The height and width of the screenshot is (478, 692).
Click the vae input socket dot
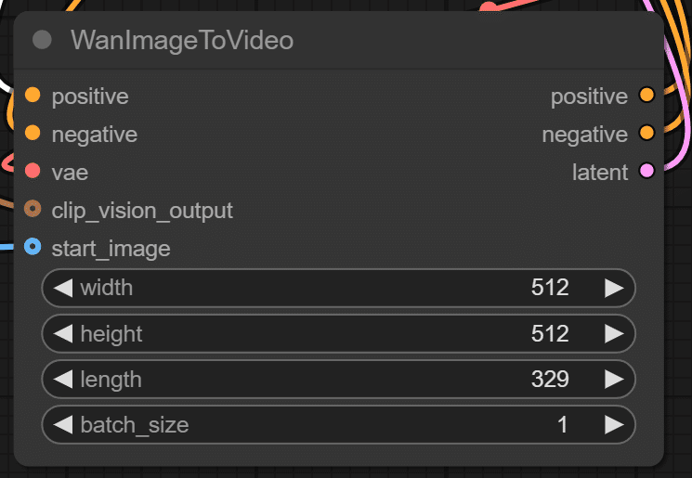[33, 171]
